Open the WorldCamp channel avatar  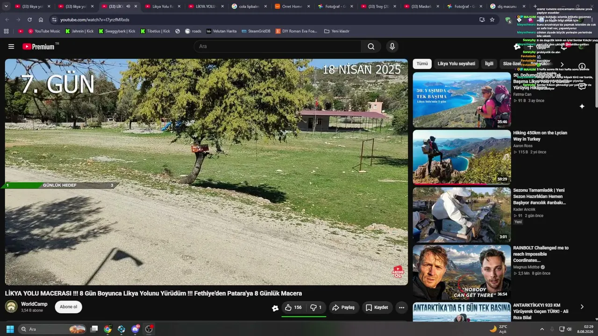(x=11, y=307)
